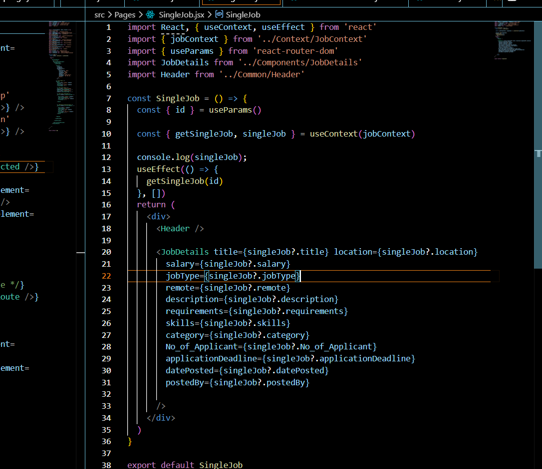Click the 'JobDetails' tag name on line 20
This screenshot has width=542, height=469.
click(185, 252)
